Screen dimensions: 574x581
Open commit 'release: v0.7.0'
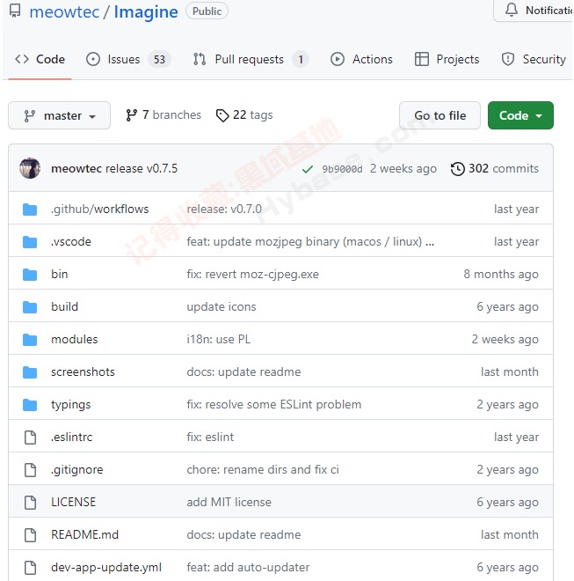point(224,209)
